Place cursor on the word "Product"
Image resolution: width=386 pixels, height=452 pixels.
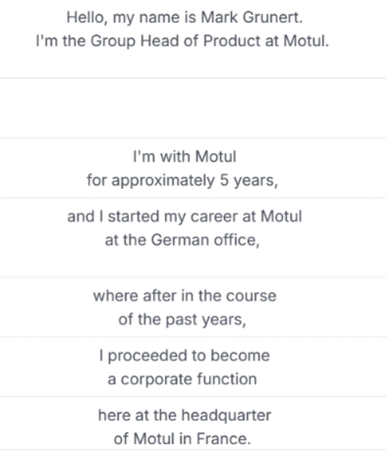click(x=232, y=41)
